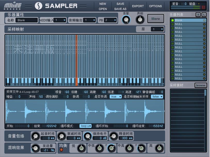Open the 音频输出 dropdown
The height and width of the screenshot is (157, 210).
(90, 20)
